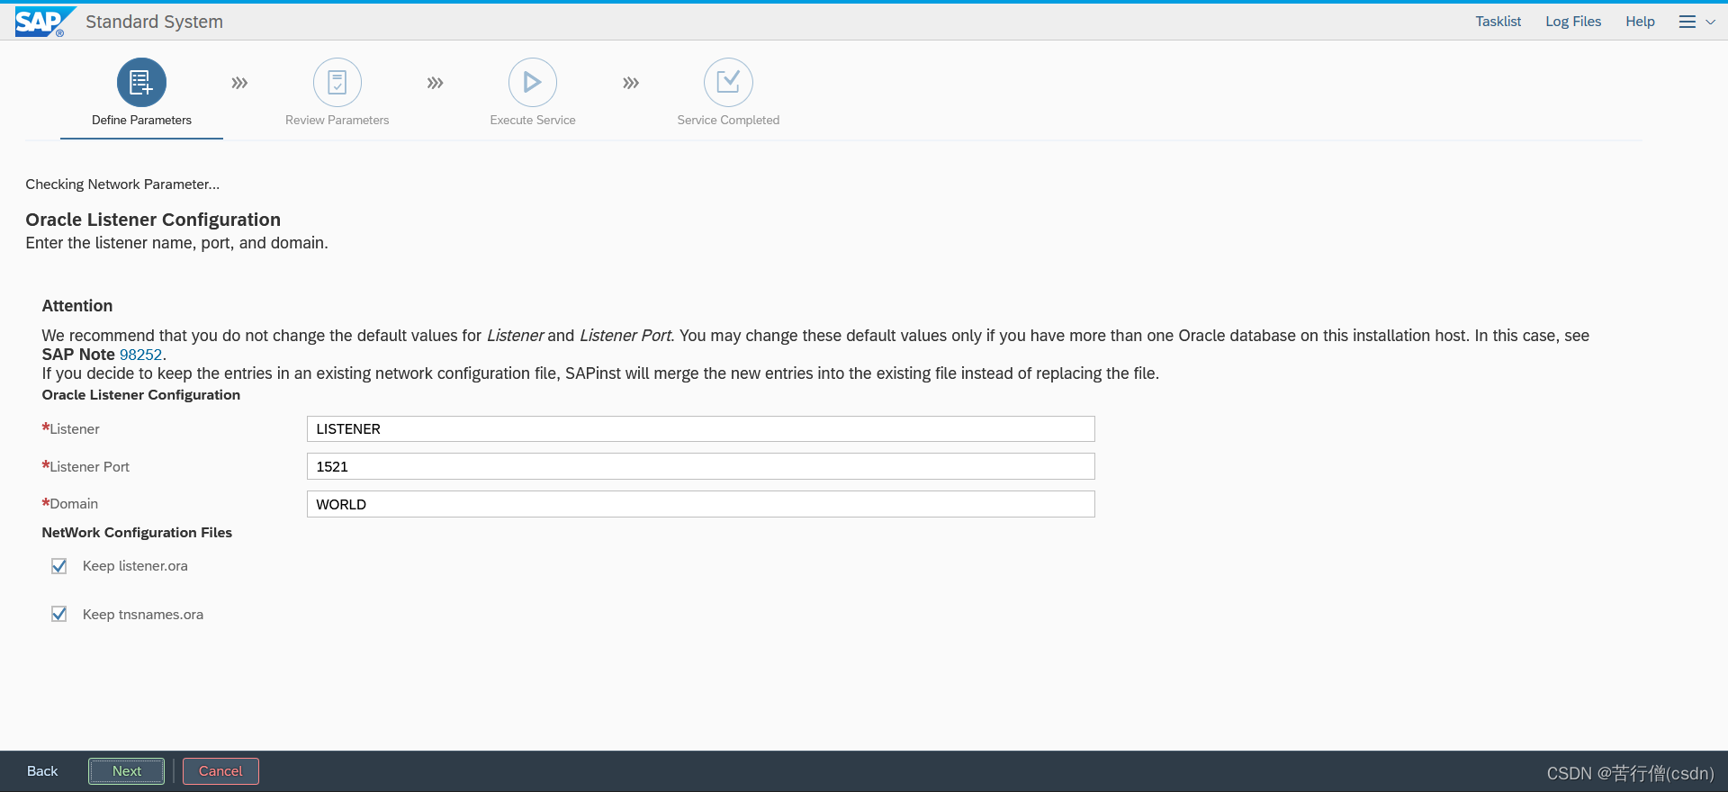Click the Domain input field

[701, 504]
